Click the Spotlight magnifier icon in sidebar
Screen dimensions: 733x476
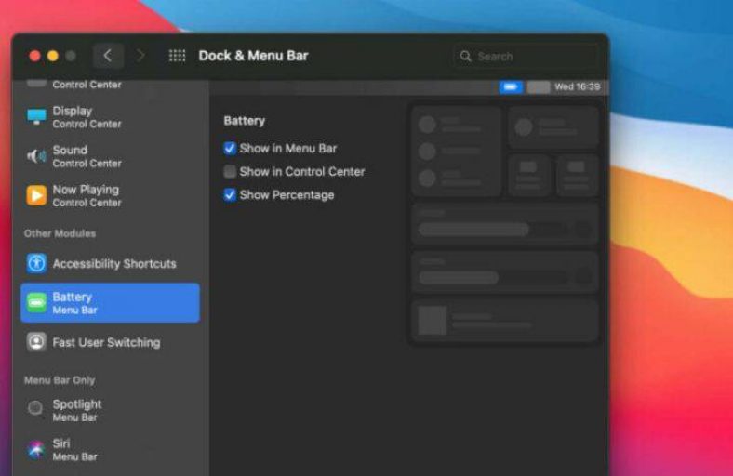(x=35, y=408)
